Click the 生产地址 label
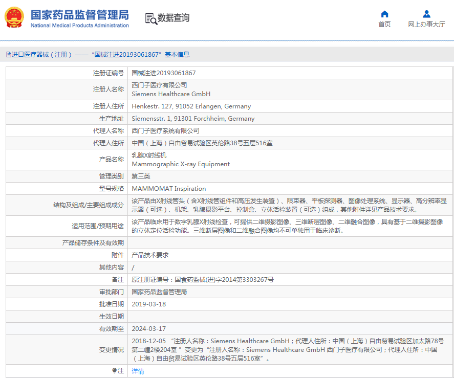Viewport: 454px width, 379px height. [x=111, y=119]
